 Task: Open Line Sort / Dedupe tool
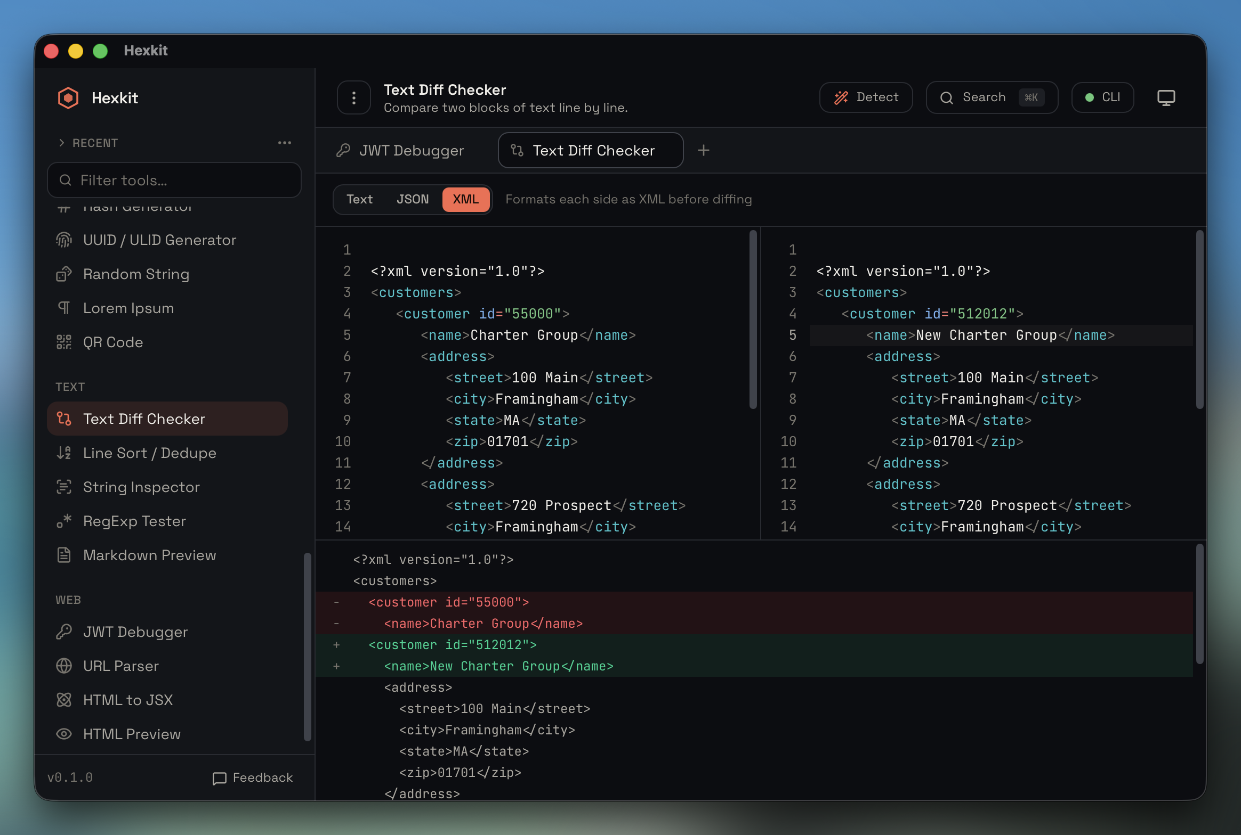(x=167, y=453)
